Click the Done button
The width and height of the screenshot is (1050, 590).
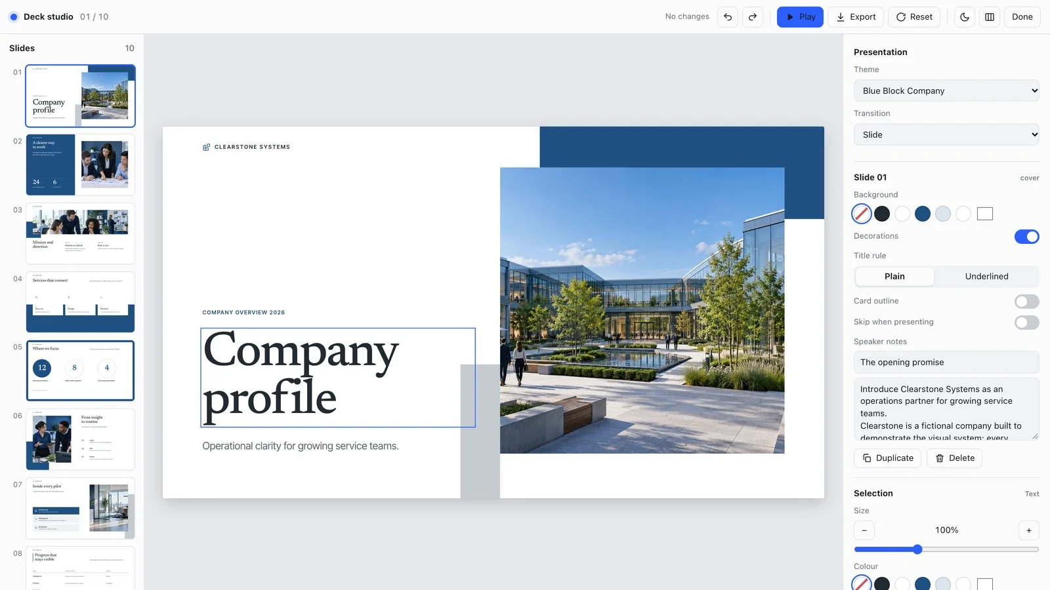click(1022, 17)
